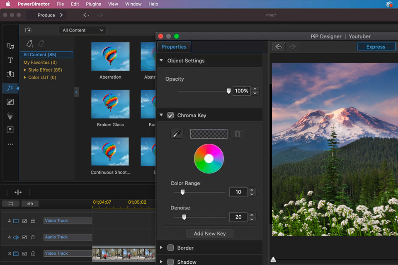Open the All Content dropdown
This screenshot has height=265, width=398.
tap(83, 30)
